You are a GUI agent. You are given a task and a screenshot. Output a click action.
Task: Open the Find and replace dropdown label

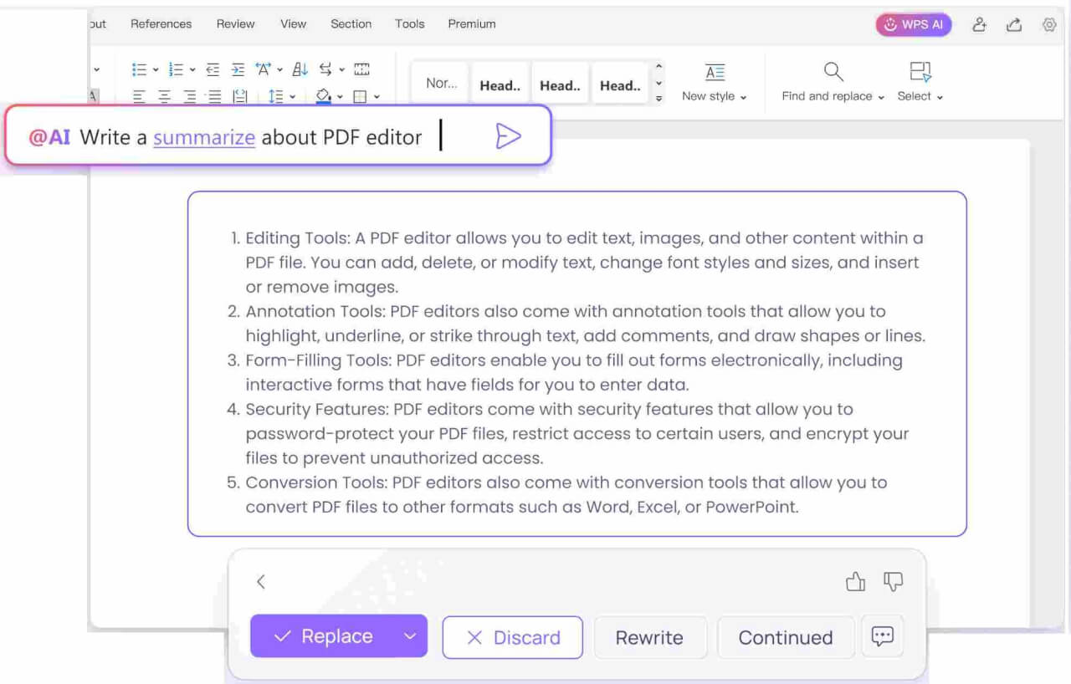pyautogui.click(x=833, y=96)
